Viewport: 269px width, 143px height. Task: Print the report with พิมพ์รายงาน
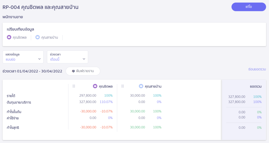pyautogui.click(x=83, y=71)
